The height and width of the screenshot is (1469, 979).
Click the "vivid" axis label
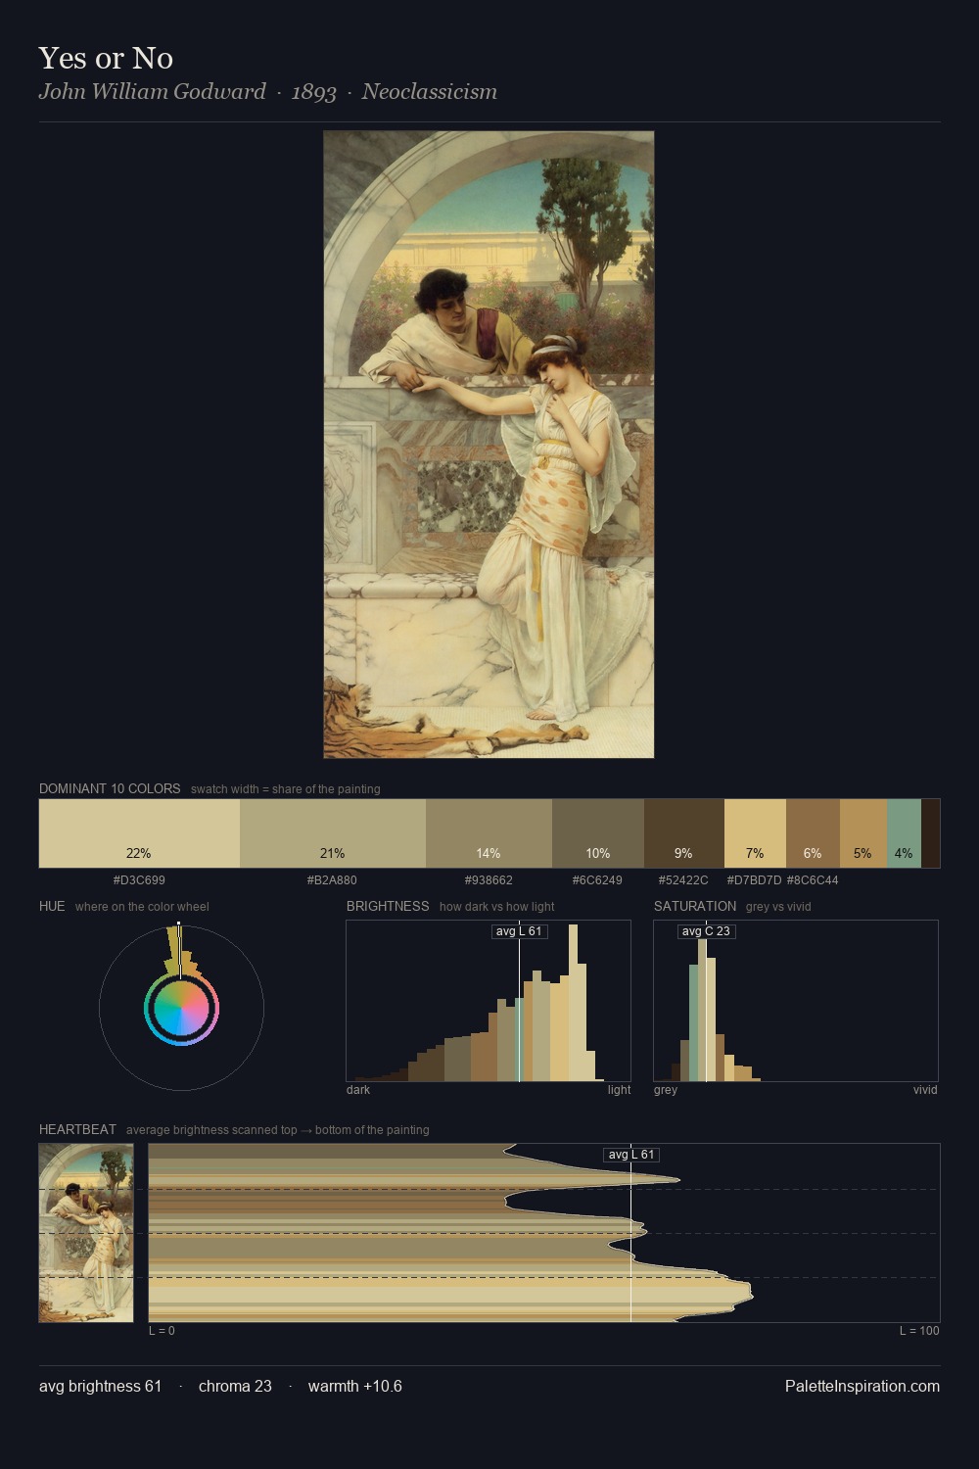click(x=925, y=1090)
